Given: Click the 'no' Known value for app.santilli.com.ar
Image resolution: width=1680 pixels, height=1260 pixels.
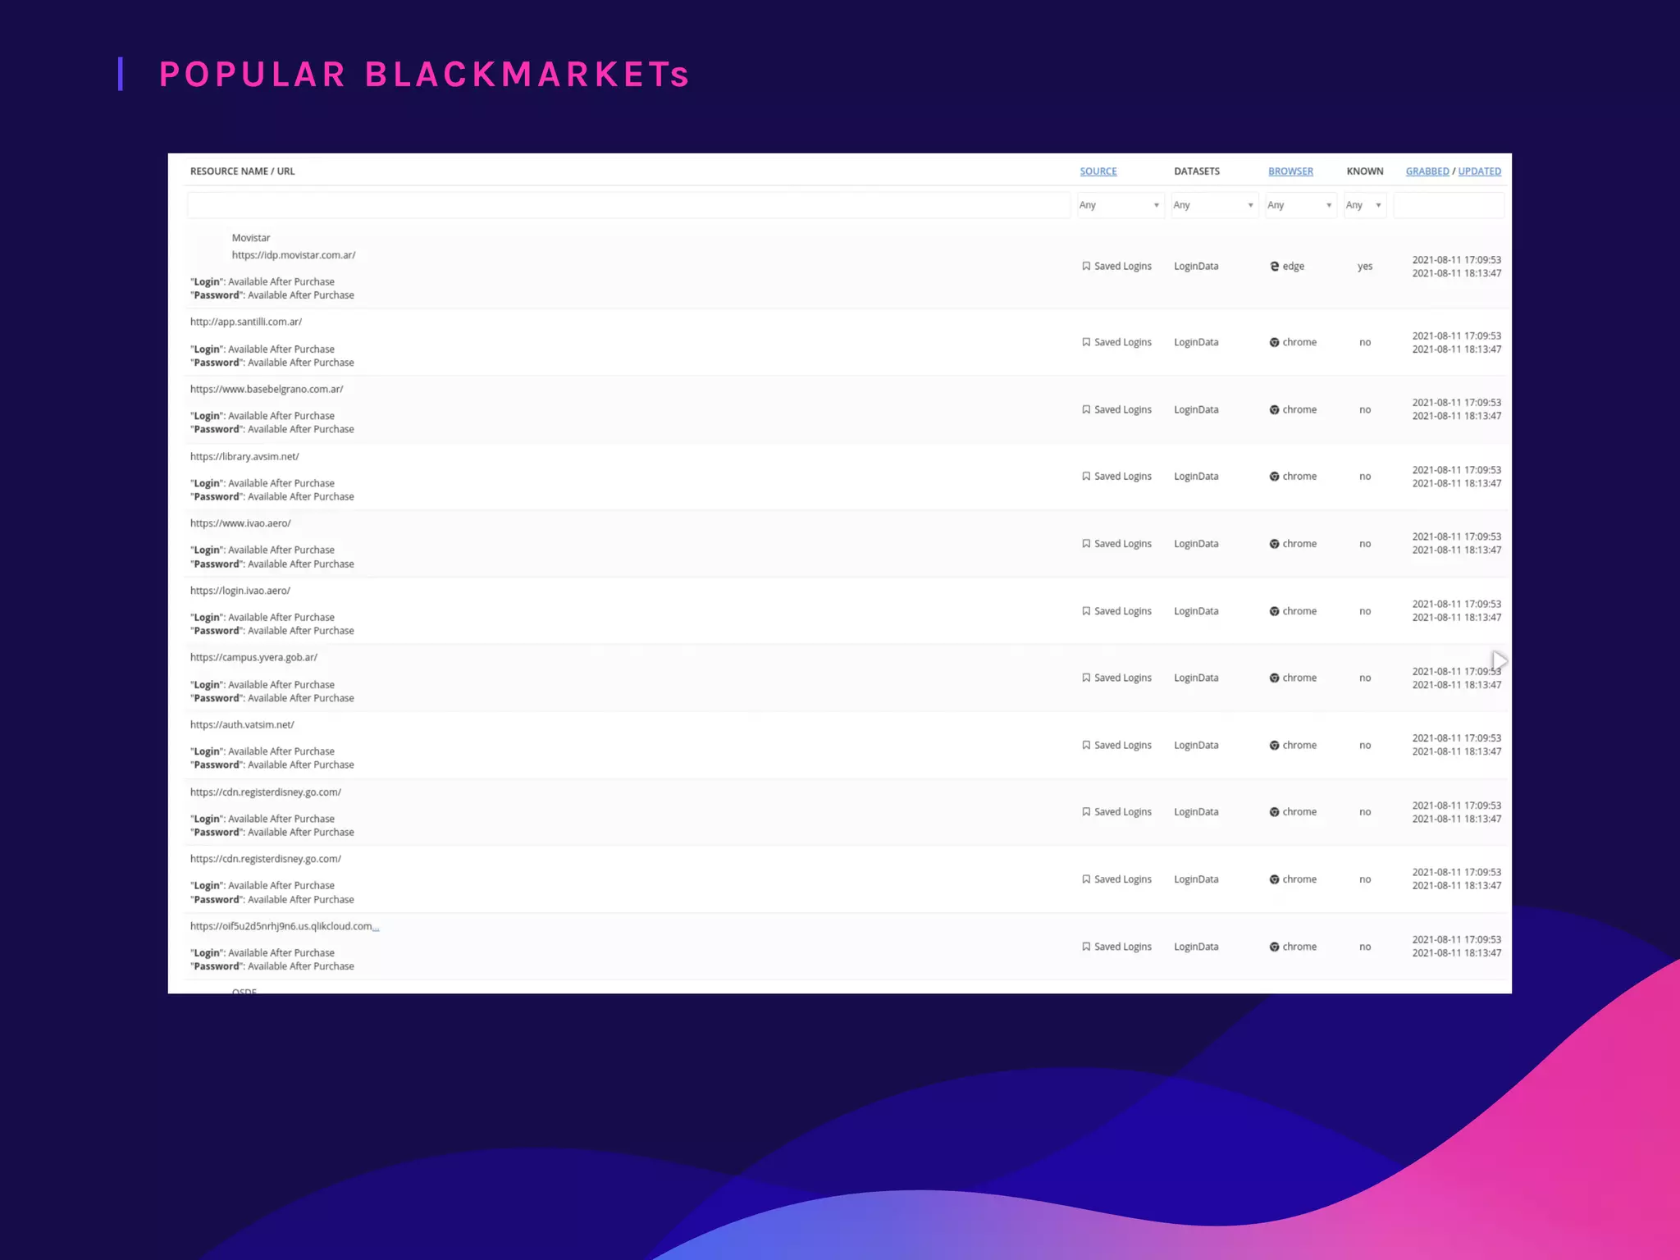Looking at the screenshot, I should tap(1365, 342).
